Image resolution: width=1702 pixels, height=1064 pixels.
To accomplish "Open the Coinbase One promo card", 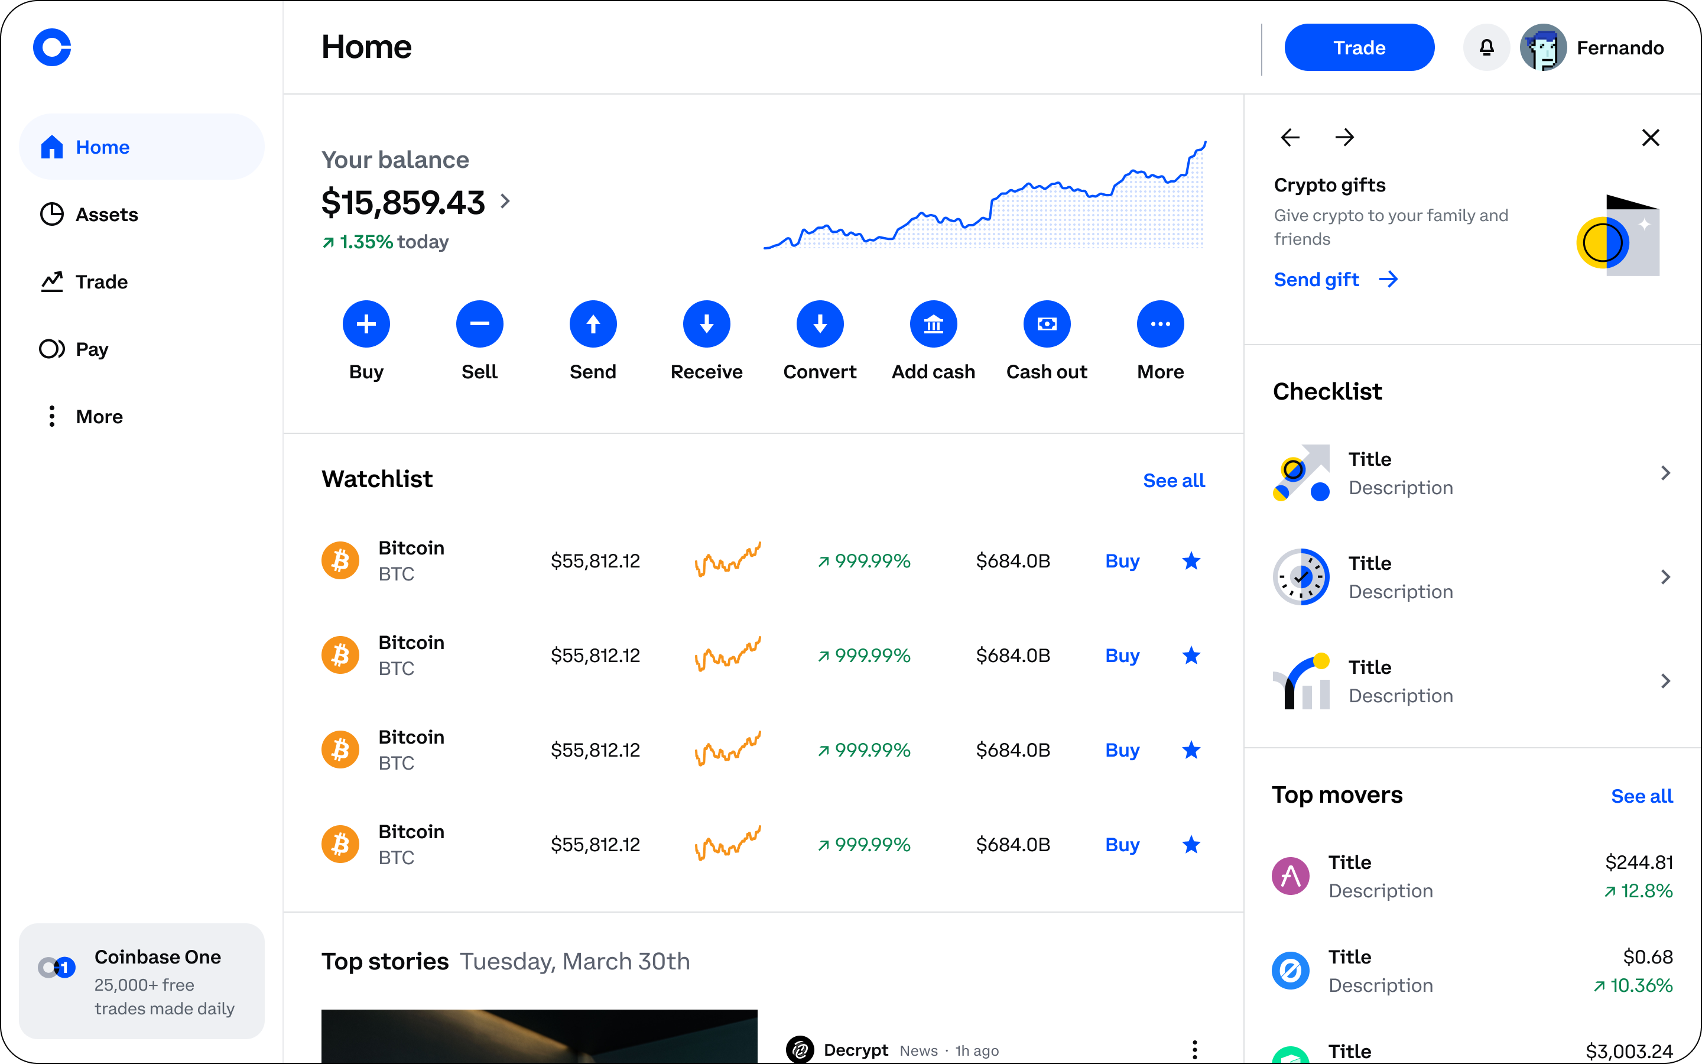I will [x=141, y=981].
